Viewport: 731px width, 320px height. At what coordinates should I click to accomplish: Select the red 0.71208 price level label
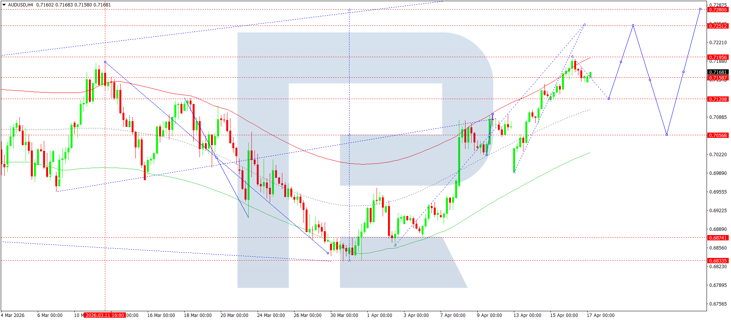(718, 99)
